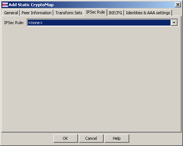Screen dimensions: 183x146
Task: Open Identities & AAA settings tab
Action: tap(148, 13)
